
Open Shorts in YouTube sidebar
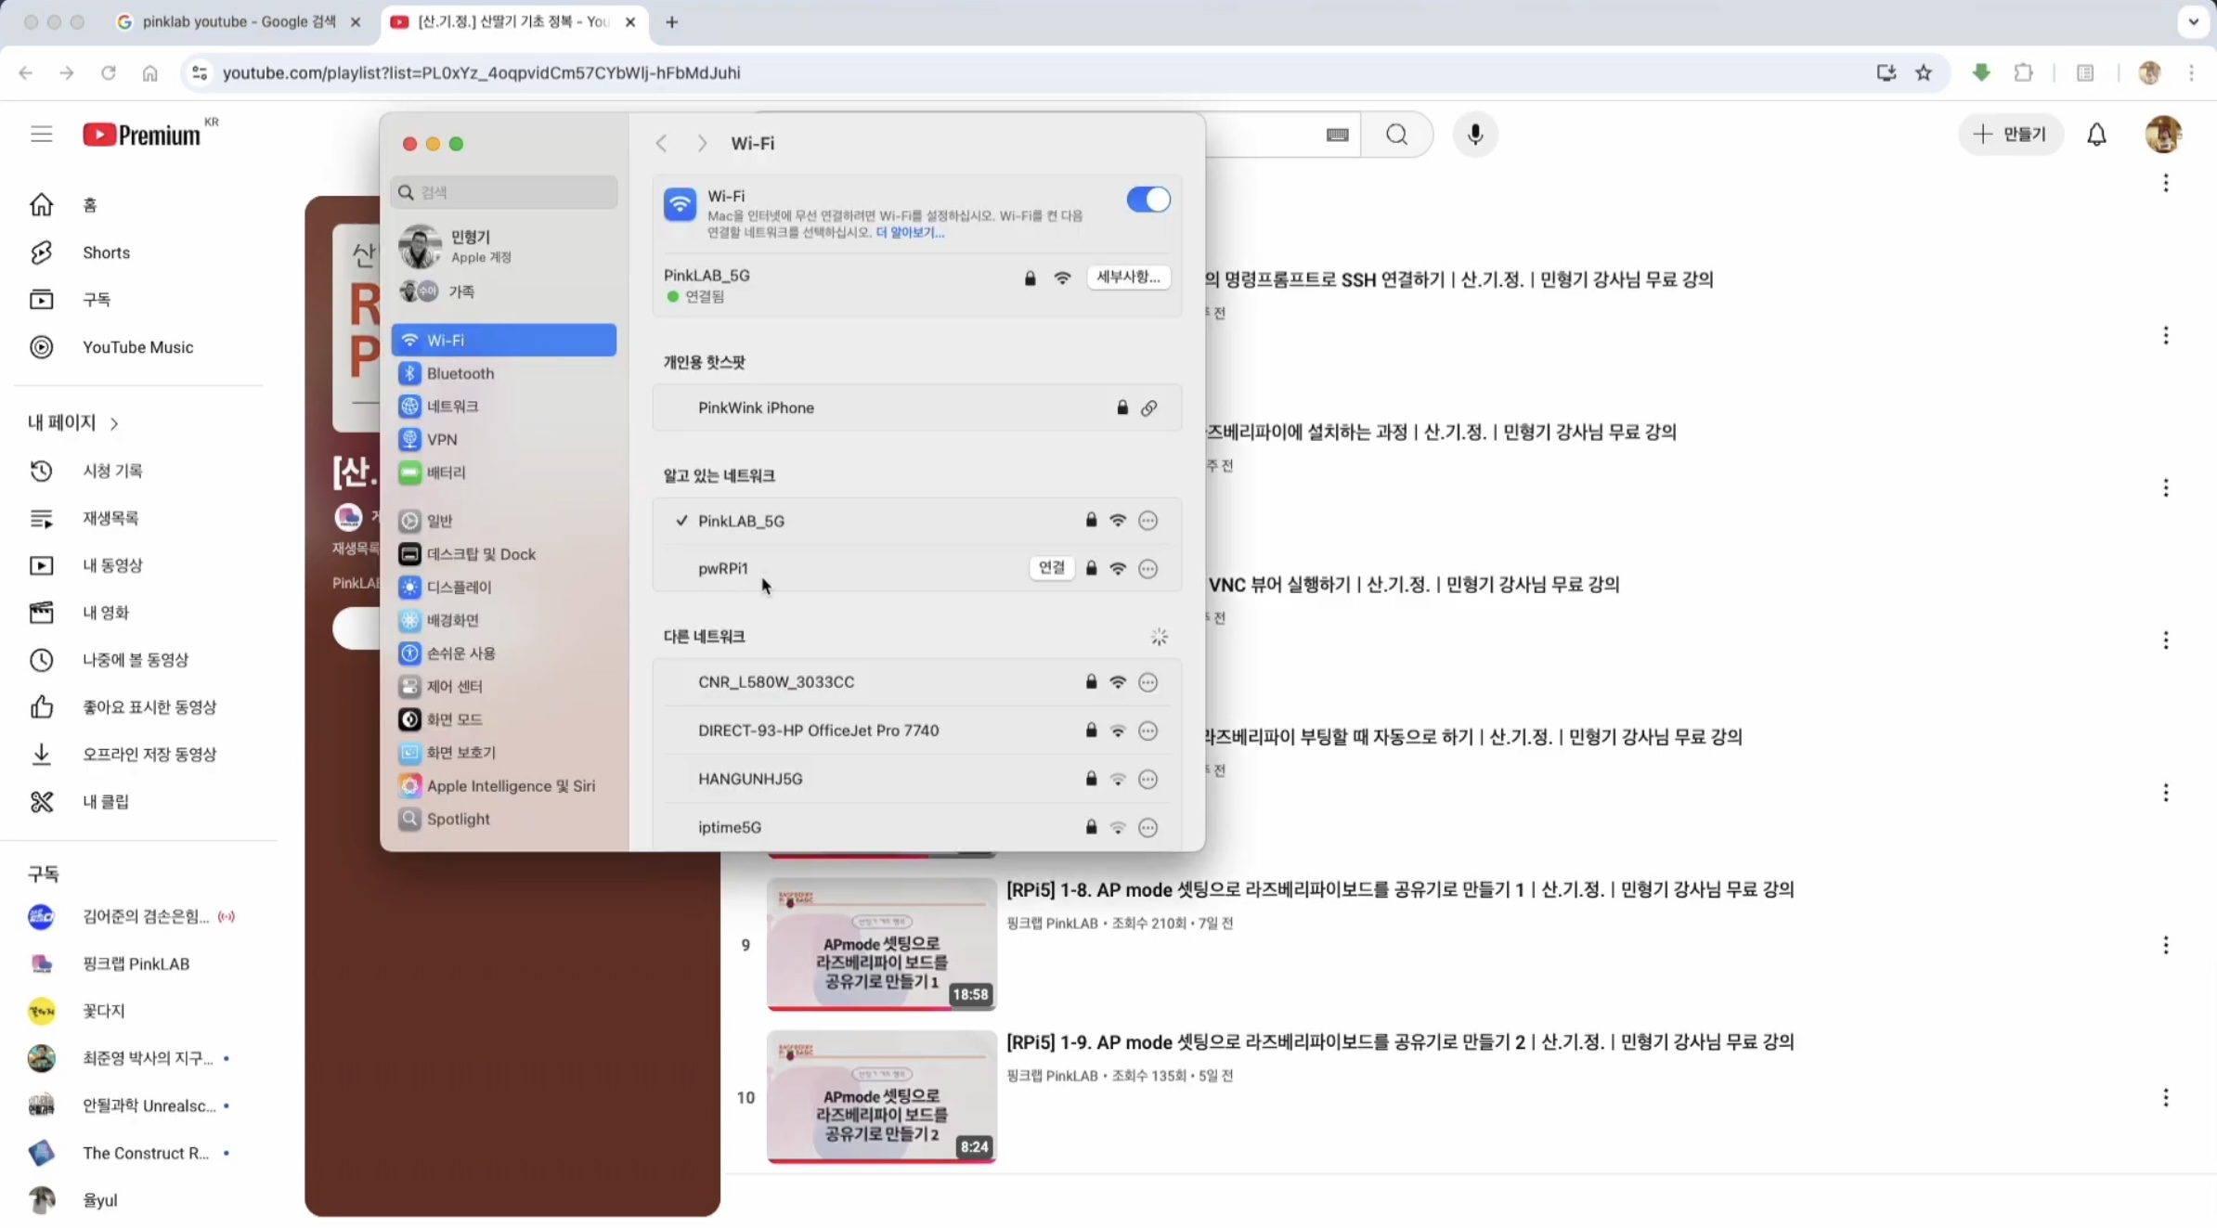pos(106,252)
